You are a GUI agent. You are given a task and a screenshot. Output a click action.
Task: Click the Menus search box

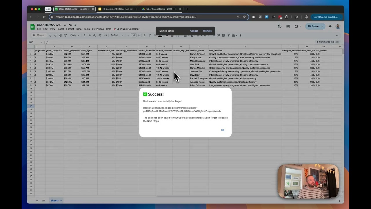(x=39, y=35)
